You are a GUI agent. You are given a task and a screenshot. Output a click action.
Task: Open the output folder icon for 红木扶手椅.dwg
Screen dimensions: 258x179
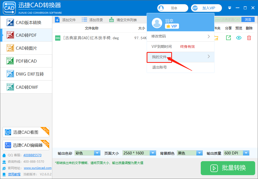[216, 38]
